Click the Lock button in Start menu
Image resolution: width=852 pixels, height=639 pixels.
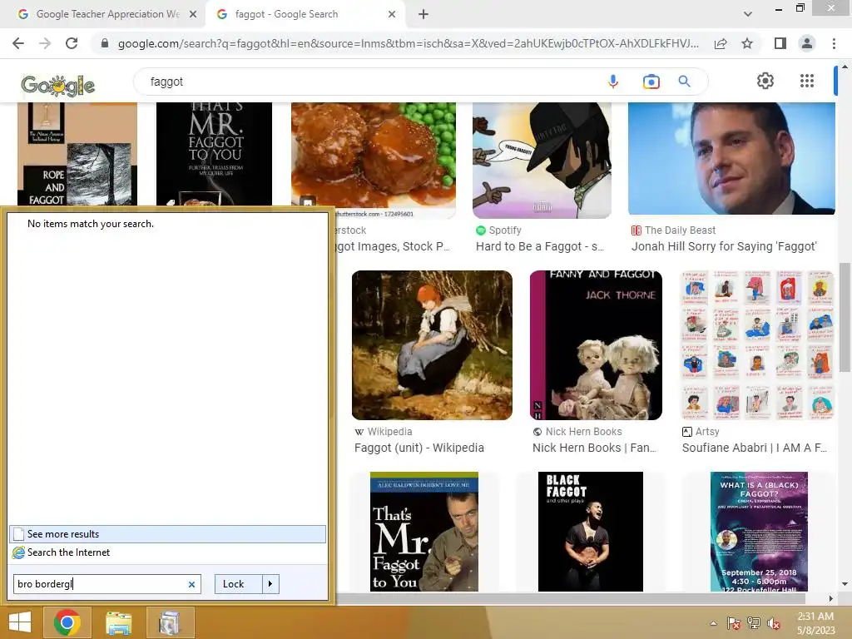coord(238,584)
